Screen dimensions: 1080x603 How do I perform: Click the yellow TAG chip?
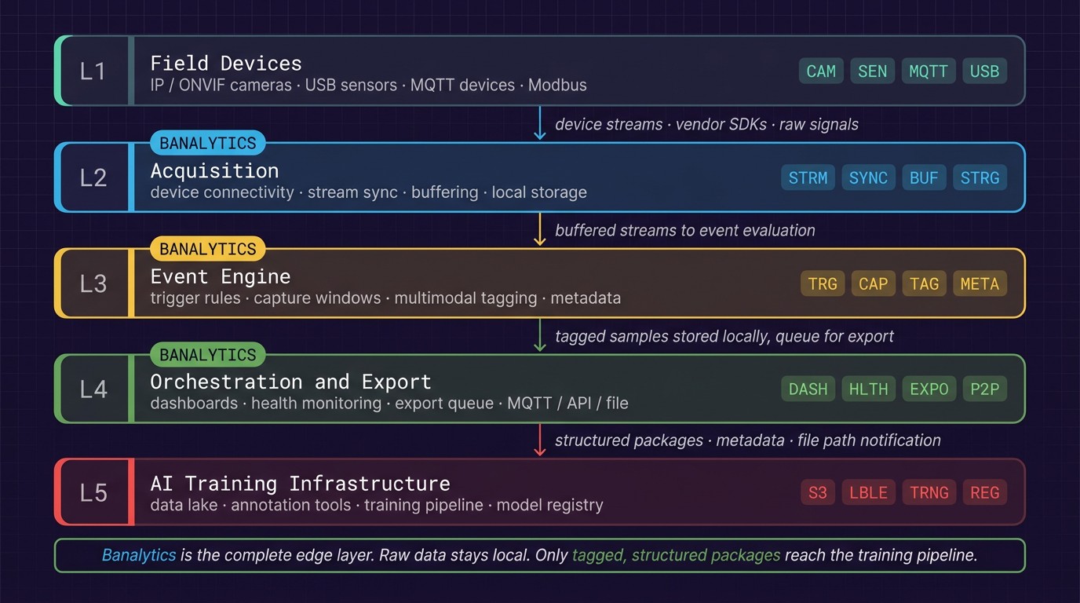924,283
